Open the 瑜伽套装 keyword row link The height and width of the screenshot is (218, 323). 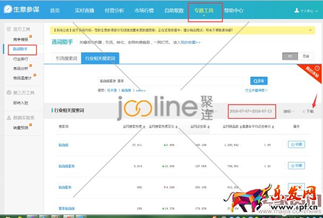65,187
